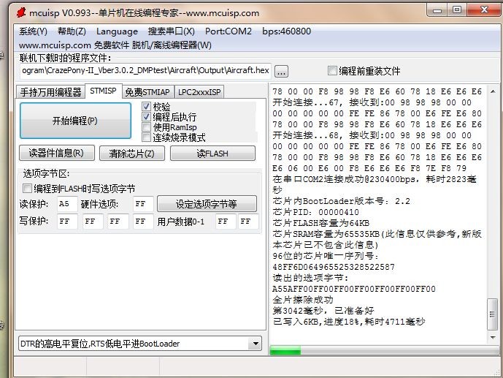
Task: Click www.mcuisp.com 免费软件 text
Action: point(74,45)
